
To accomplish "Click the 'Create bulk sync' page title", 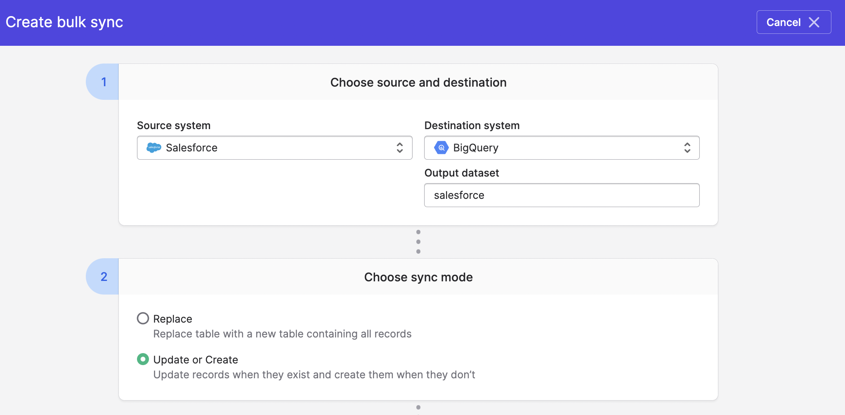I will tap(64, 22).
